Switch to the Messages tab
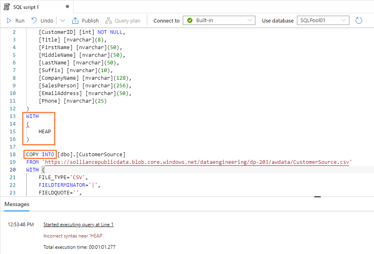 coord(17,204)
